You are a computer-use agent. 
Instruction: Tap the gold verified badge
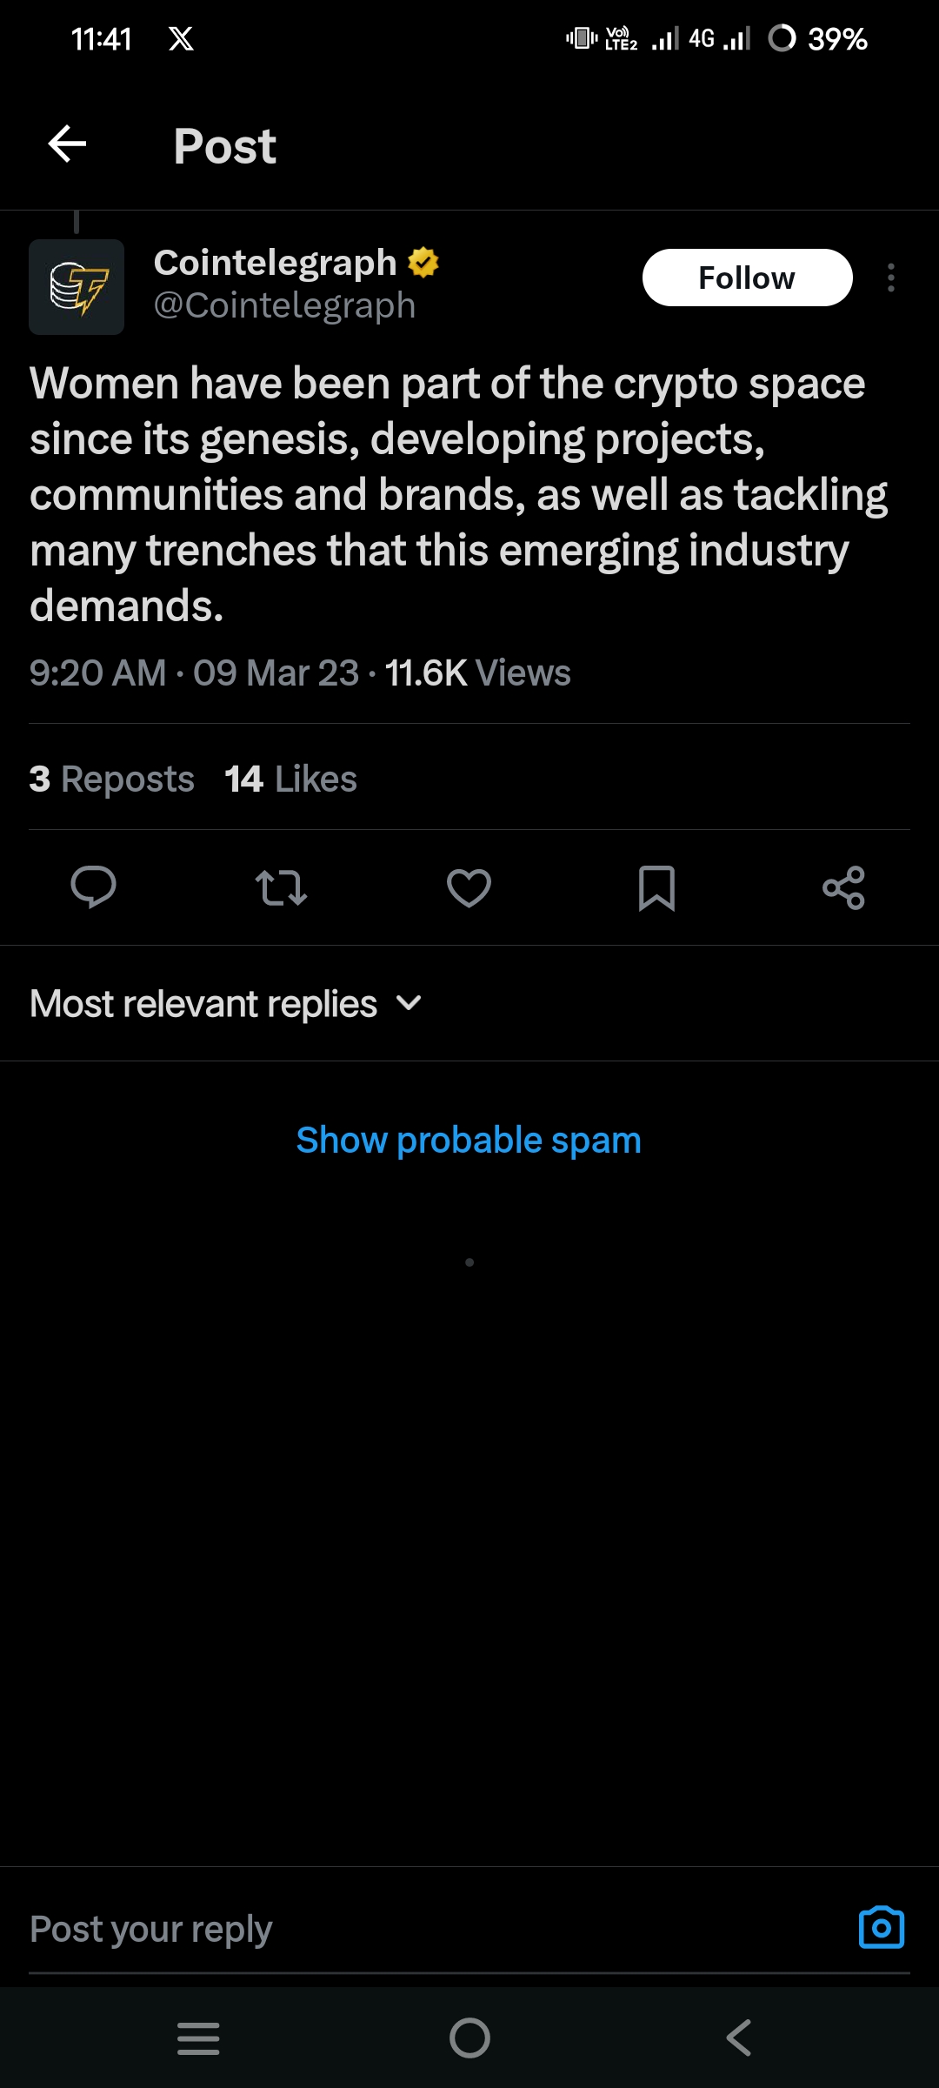pos(423,262)
